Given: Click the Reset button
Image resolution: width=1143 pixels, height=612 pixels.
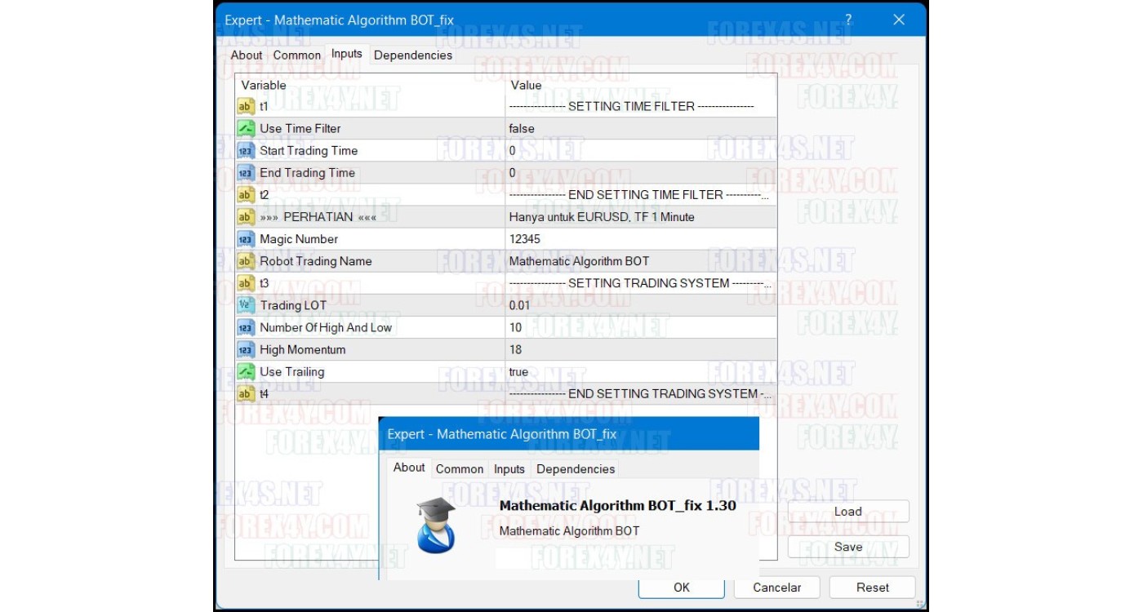Looking at the screenshot, I should 873,588.
